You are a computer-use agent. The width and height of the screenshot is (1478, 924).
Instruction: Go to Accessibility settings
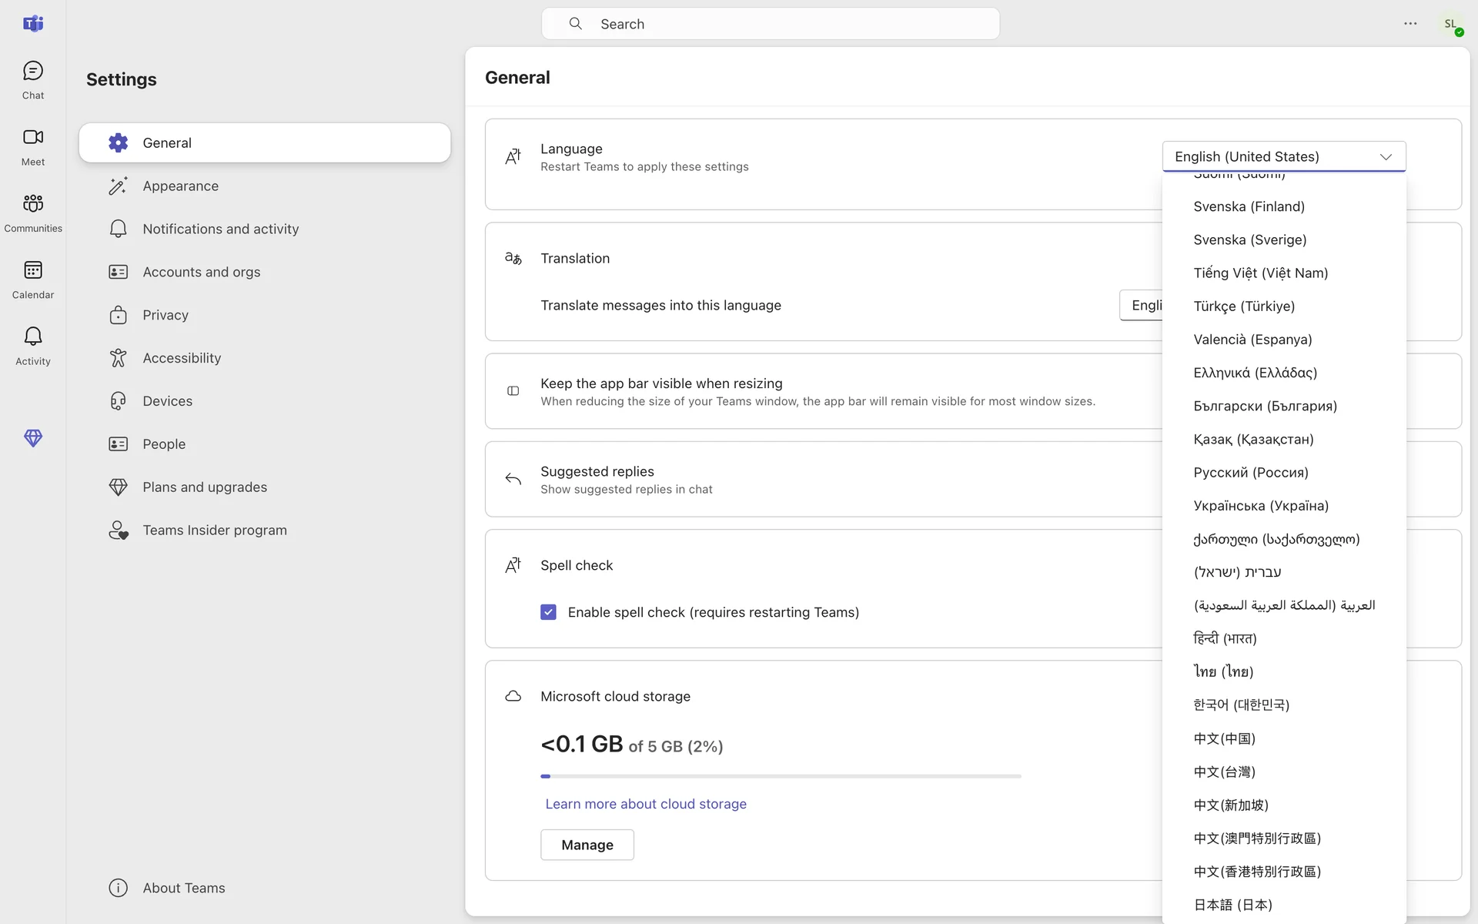pyautogui.click(x=181, y=358)
